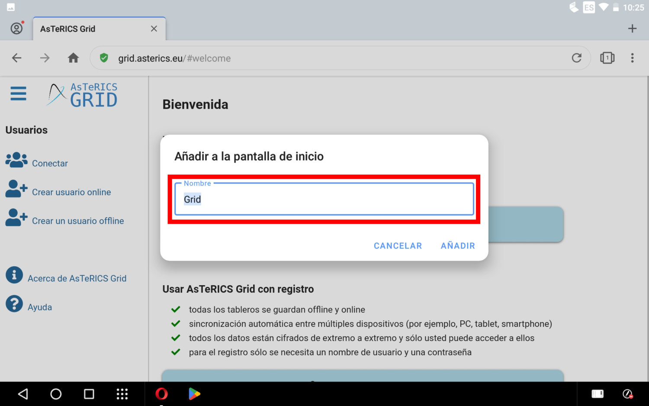
Task: Open the browser three-dot menu
Action: point(633,58)
